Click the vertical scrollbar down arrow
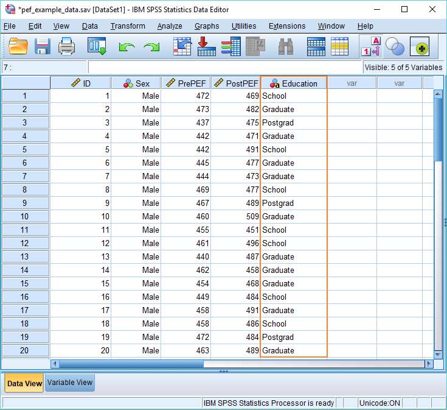The image size is (447, 410). 438,355
